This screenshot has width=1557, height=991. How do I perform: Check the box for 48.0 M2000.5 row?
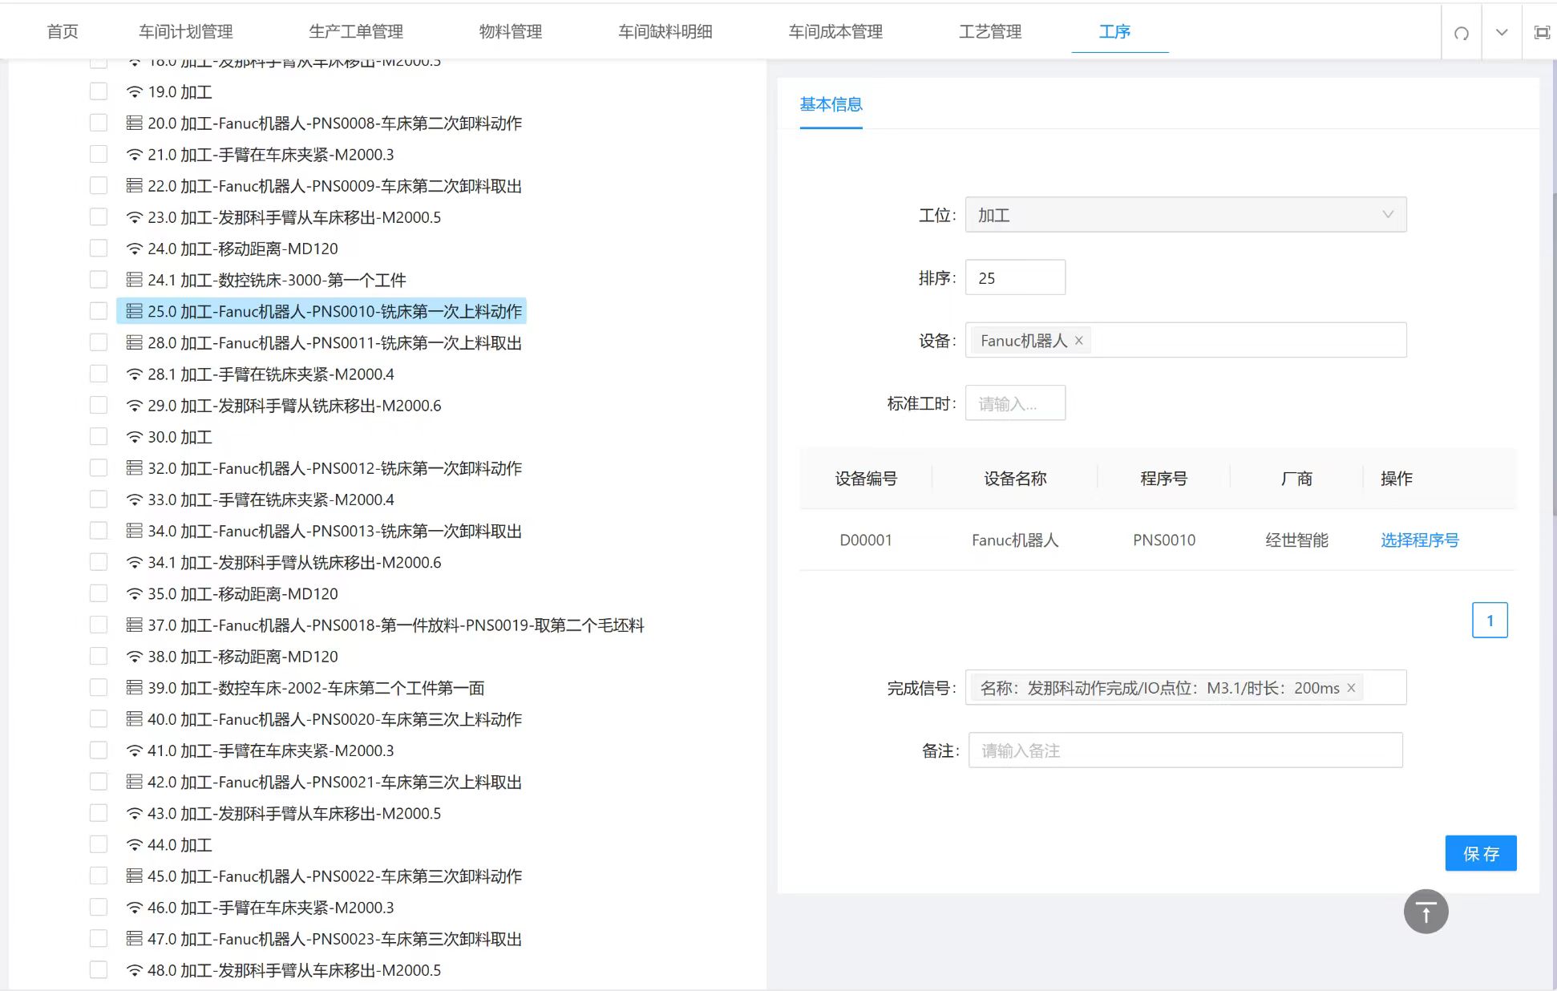coord(99,970)
